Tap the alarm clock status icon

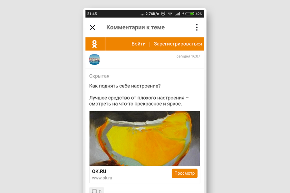[163, 14]
